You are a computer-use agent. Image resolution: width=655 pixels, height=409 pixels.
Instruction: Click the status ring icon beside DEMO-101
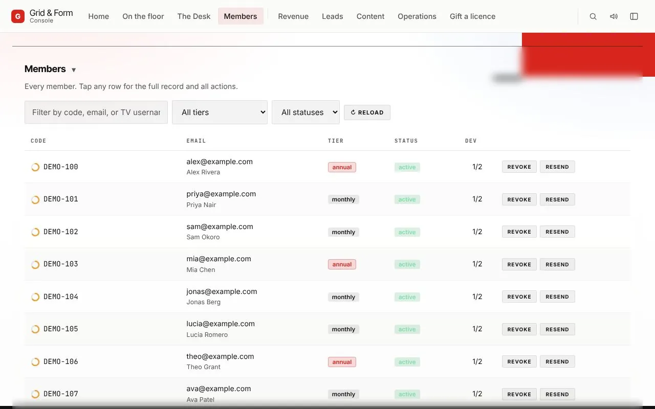point(35,199)
